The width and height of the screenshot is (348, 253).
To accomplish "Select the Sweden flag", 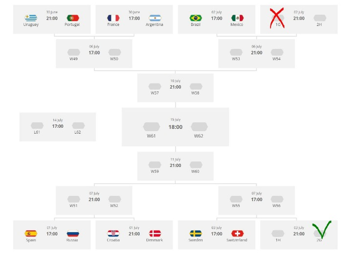I will (195, 234).
